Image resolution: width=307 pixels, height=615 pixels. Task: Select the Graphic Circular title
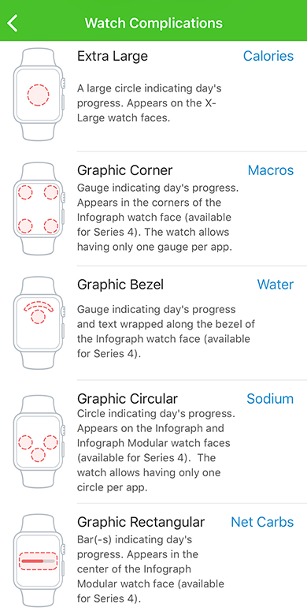click(128, 399)
